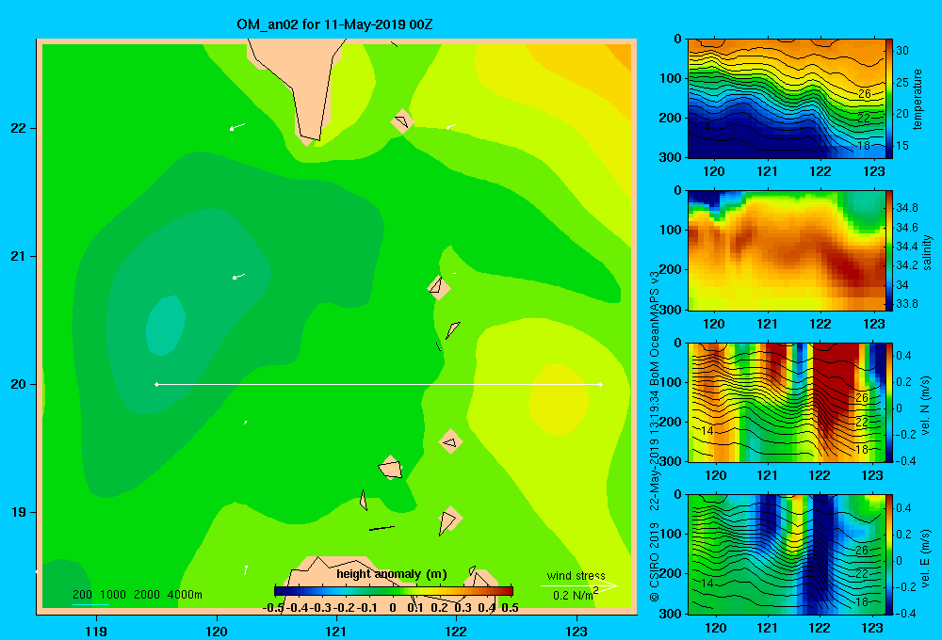942x640 pixels.
Task: Click the yellow high anomaly patch near 20N, 123E
Action: point(558,399)
